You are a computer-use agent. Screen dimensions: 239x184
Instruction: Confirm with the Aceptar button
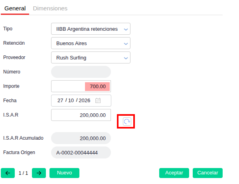[x=174, y=173]
